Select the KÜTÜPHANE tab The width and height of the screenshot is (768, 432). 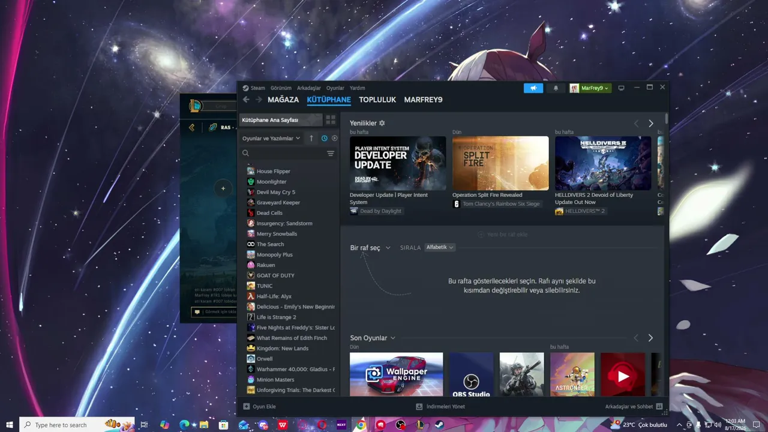pos(329,100)
